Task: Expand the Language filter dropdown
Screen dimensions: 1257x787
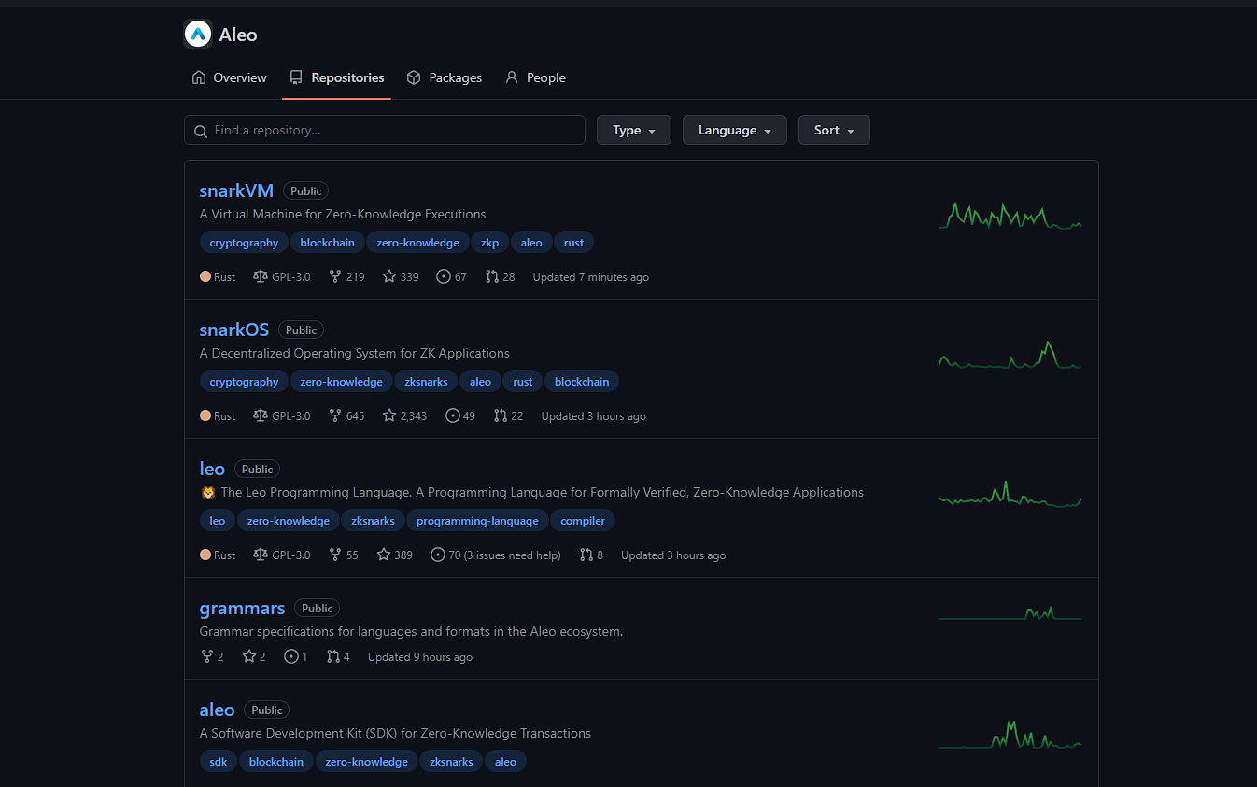Action: (735, 131)
